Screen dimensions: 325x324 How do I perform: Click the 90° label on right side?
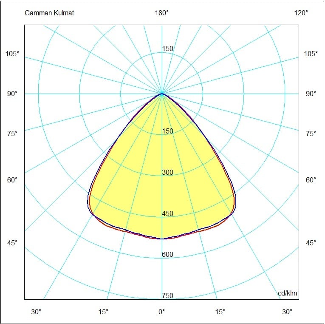tap(311, 94)
